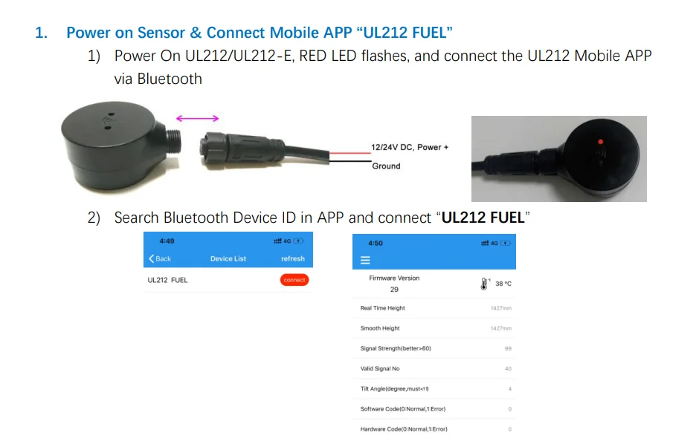The height and width of the screenshot is (447, 696).
Task: Select the Real Time Height row
Action: pyautogui.click(x=434, y=308)
